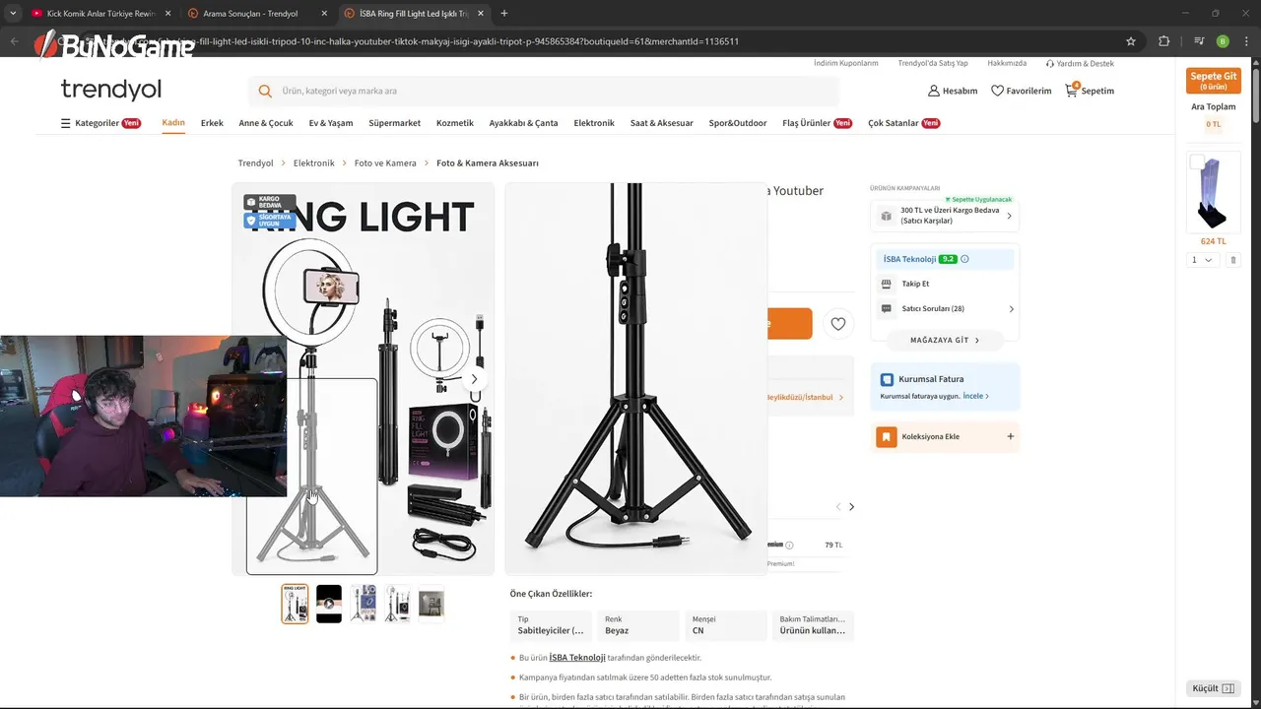This screenshot has width=1261, height=709.
Task: Open the browser extensions puzzle icon
Action: point(1163,41)
